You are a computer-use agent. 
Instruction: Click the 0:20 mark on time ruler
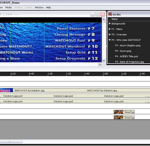[x=13, y=74]
